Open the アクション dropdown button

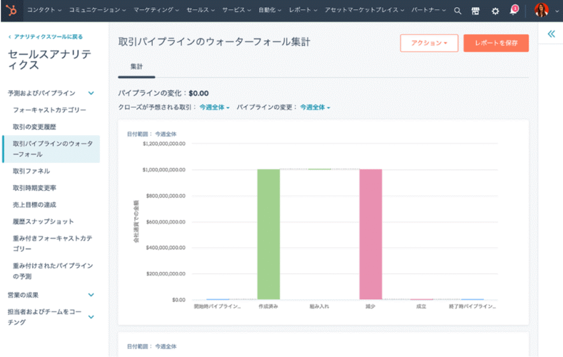click(x=429, y=43)
